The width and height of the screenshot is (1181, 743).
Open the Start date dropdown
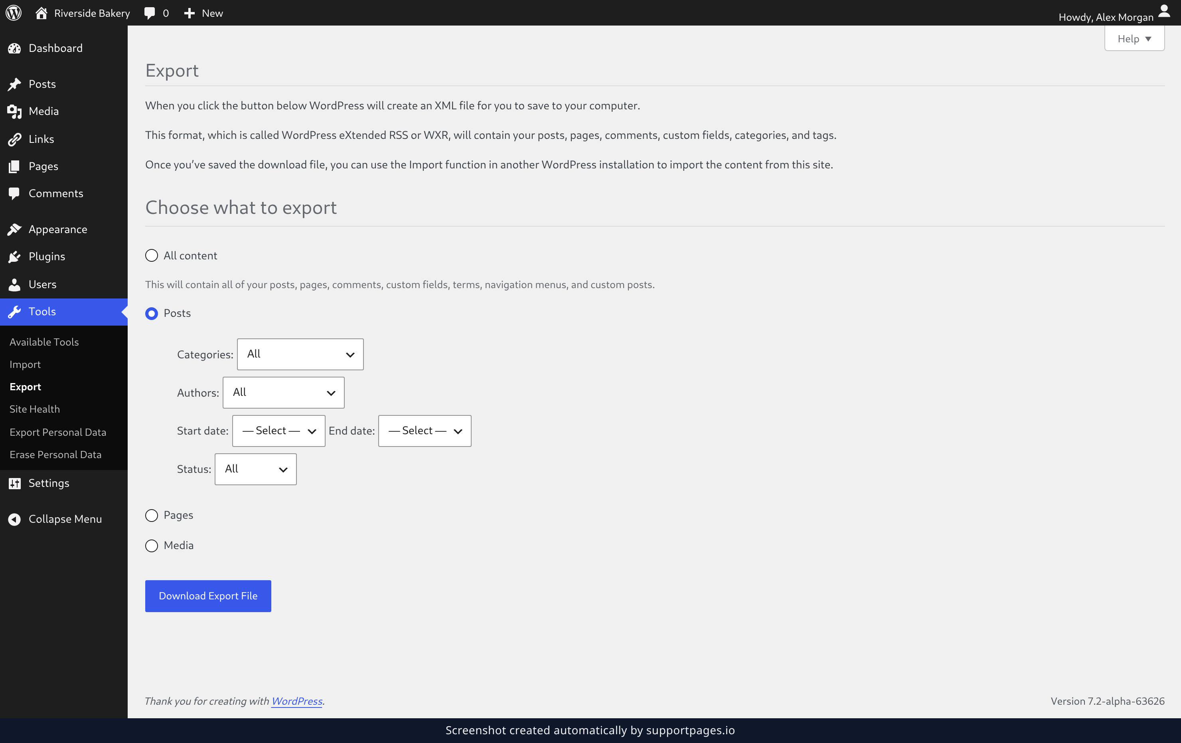(x=278, y=431)
